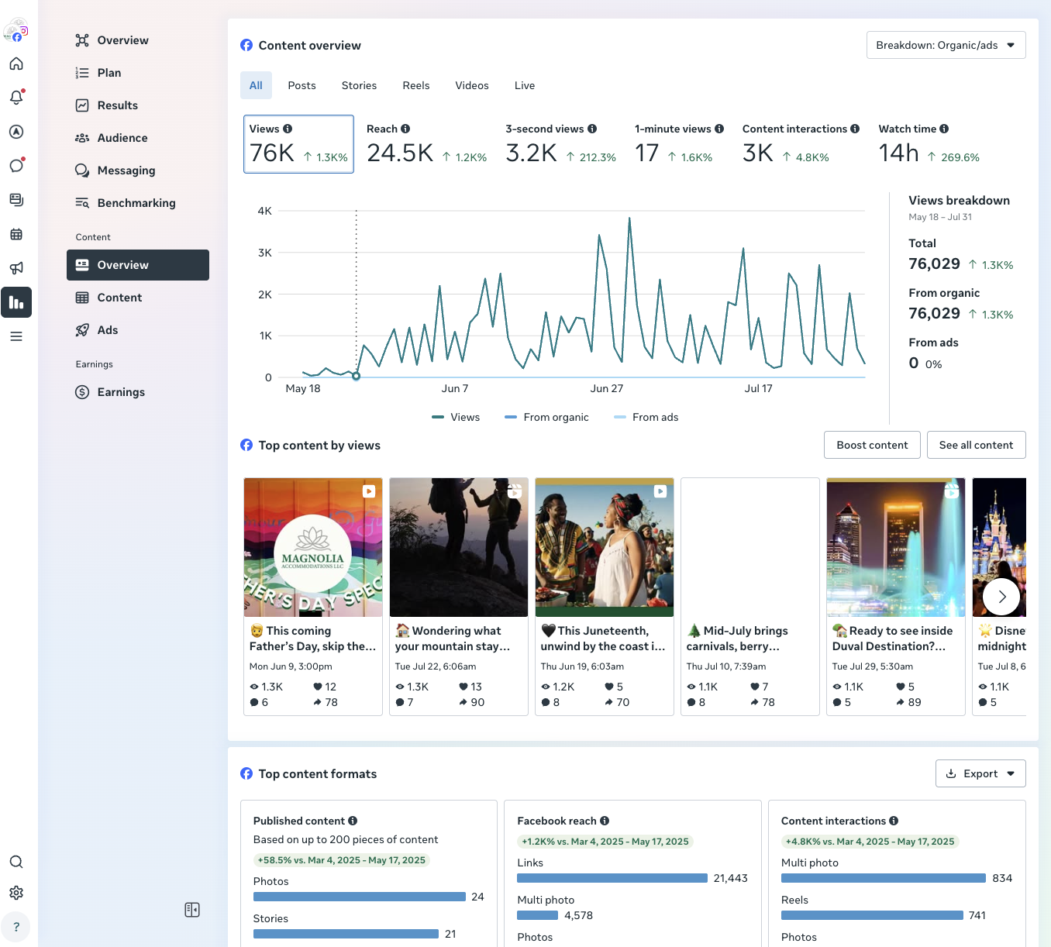Open the hamburger all tools icon

[x=16, y=336]
